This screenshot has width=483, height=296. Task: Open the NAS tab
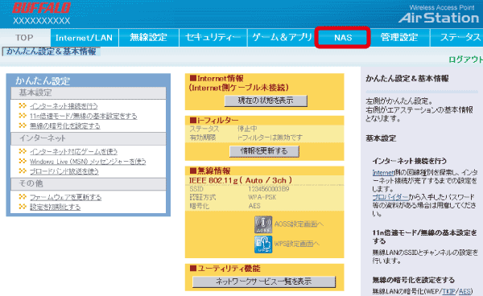pyautogui.click(x=343, y=38)
